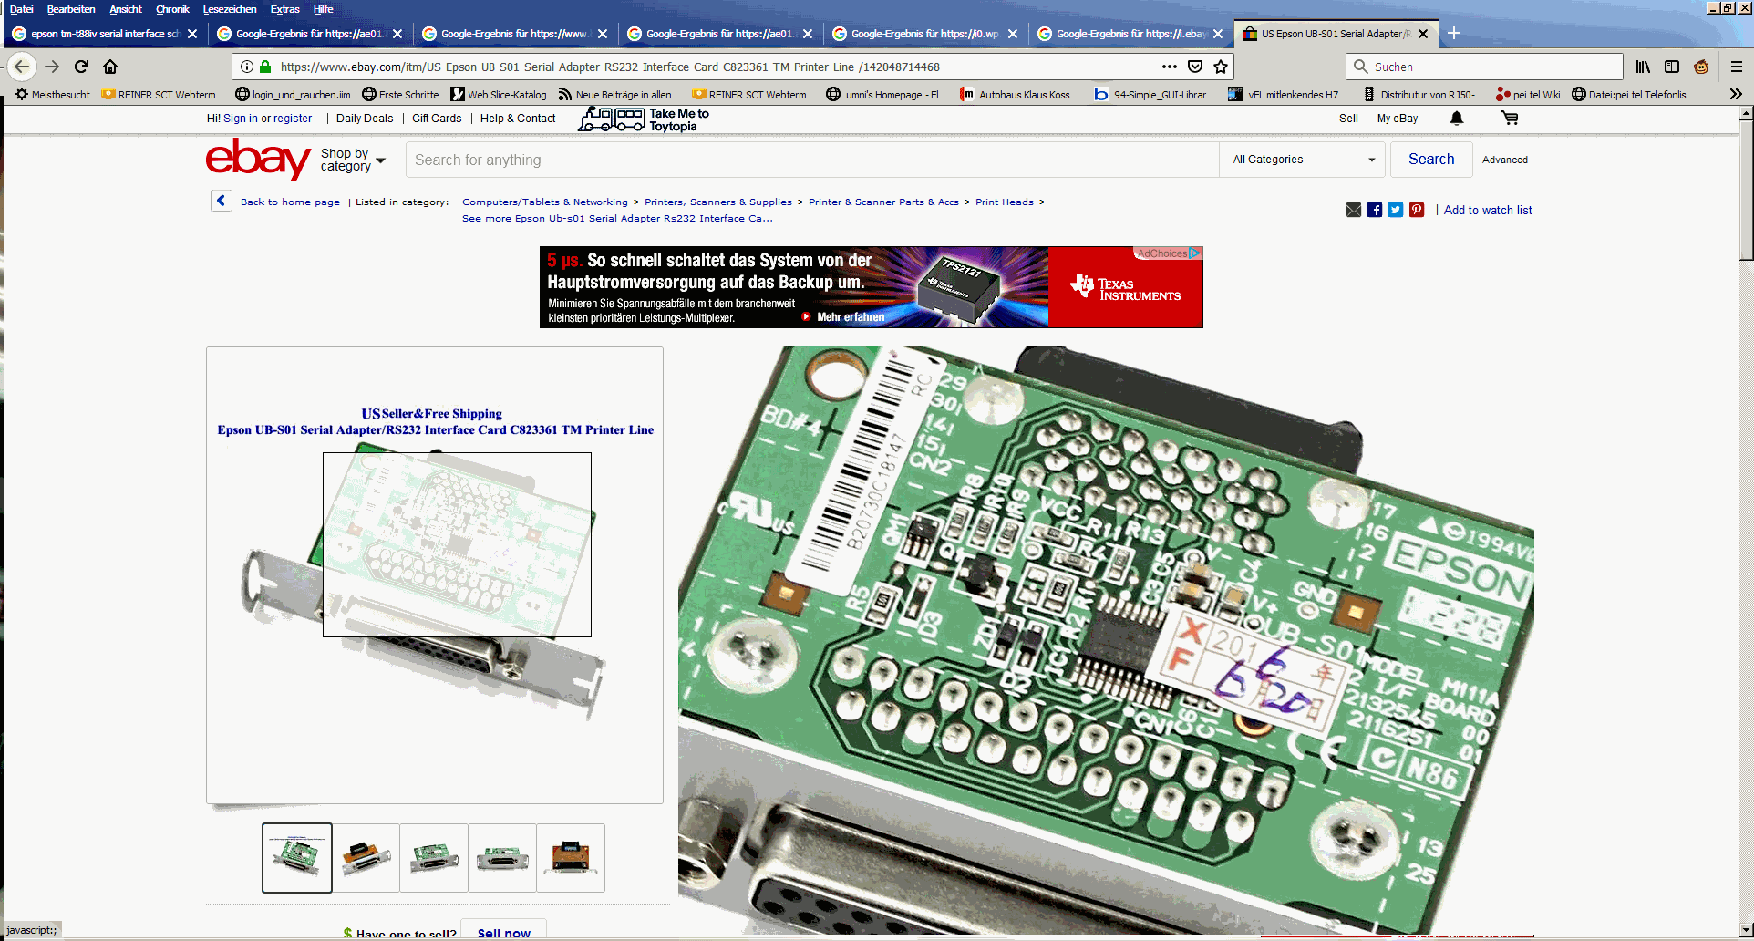
Task: Expand the Shop by category dropdown
Action: 353,160
